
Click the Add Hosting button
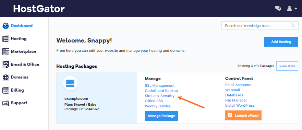pyautogui.click(x=281, y=42)
